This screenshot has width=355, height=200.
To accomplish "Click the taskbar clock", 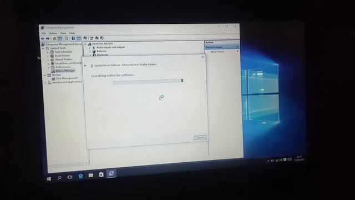I will click(x=299, y=158).
